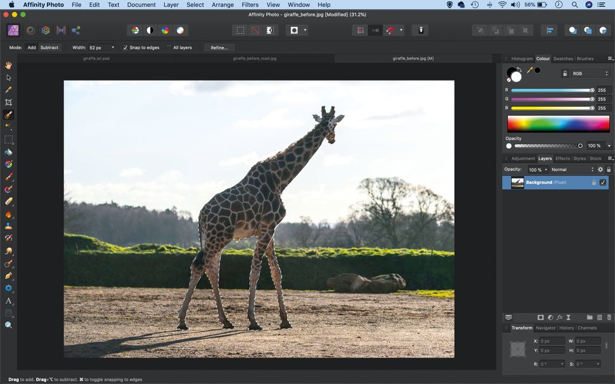Hide the Background layer
The height and width of the screenshot is (384, 615).
(603, 182)
